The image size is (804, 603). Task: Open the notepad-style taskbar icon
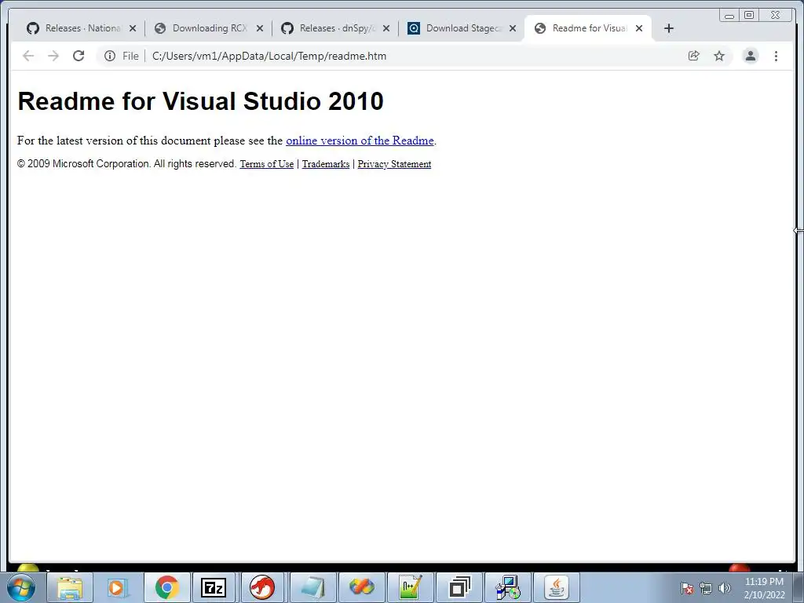[x=312, y=587]
